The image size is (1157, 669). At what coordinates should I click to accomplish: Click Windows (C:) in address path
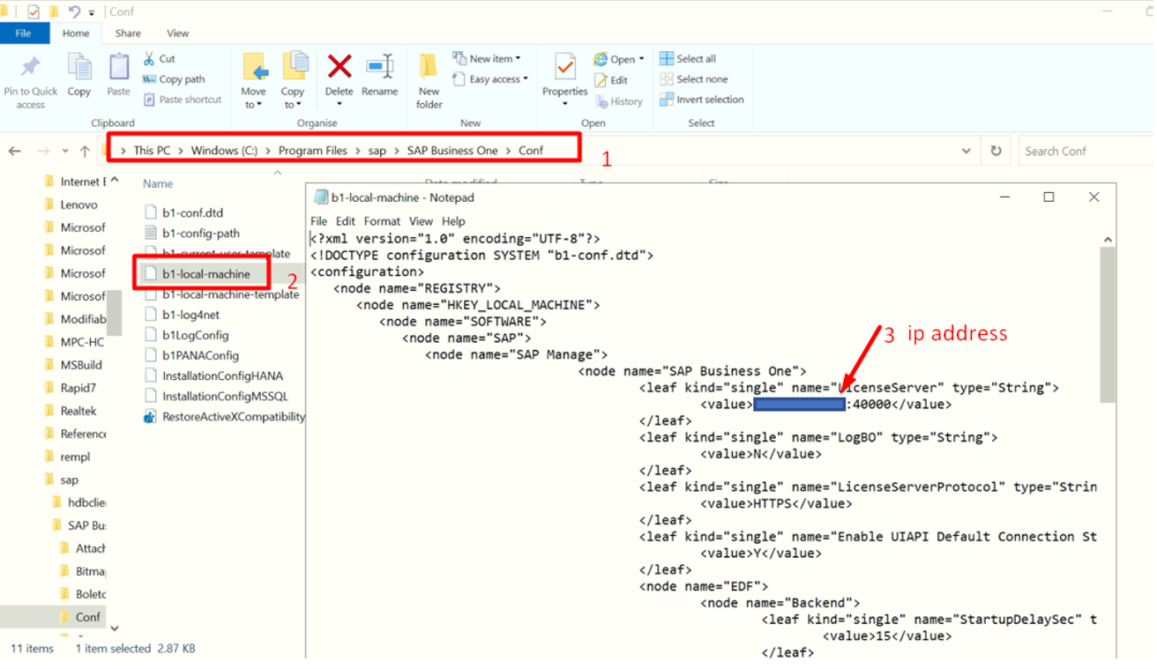224,151
